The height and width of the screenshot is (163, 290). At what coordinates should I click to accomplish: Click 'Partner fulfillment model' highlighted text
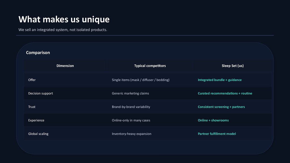(217, 134)
